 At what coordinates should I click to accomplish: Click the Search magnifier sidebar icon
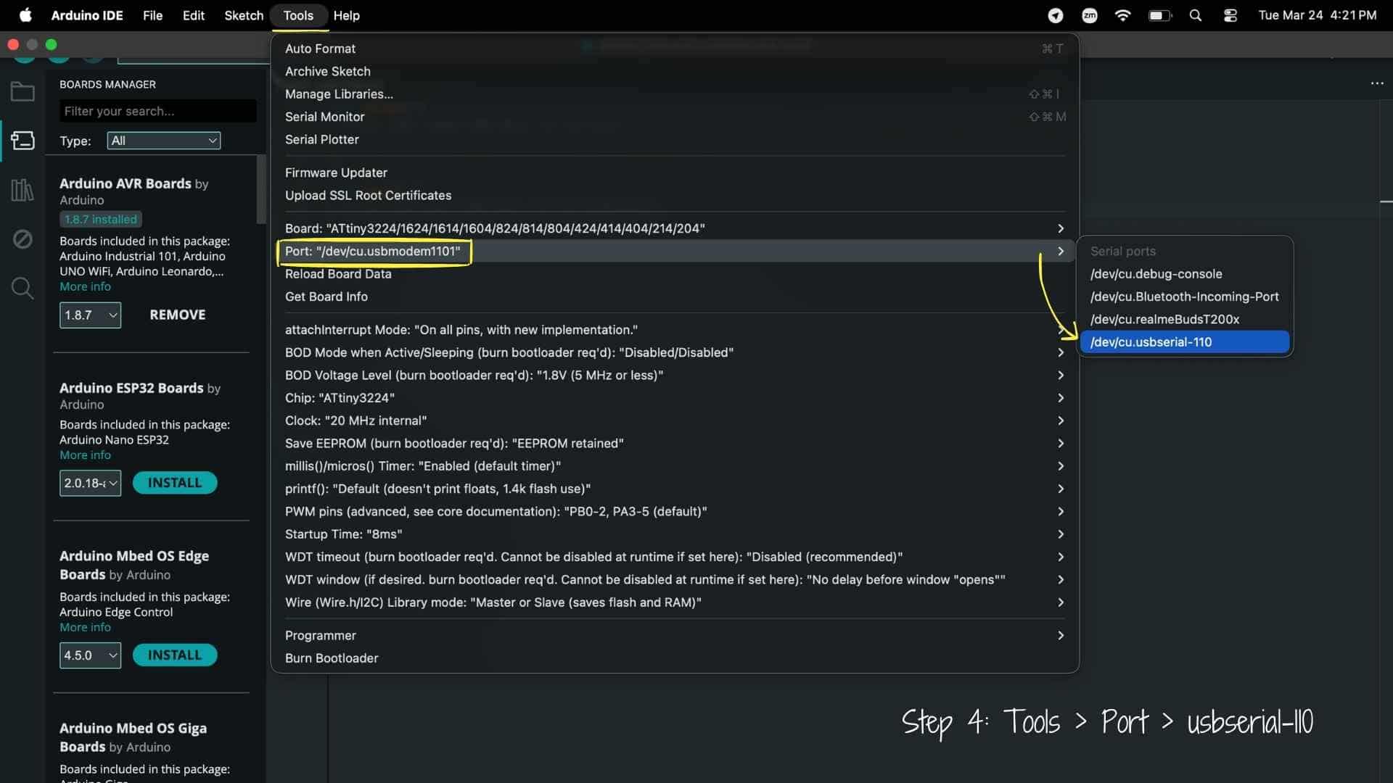(x=22, y=288)
